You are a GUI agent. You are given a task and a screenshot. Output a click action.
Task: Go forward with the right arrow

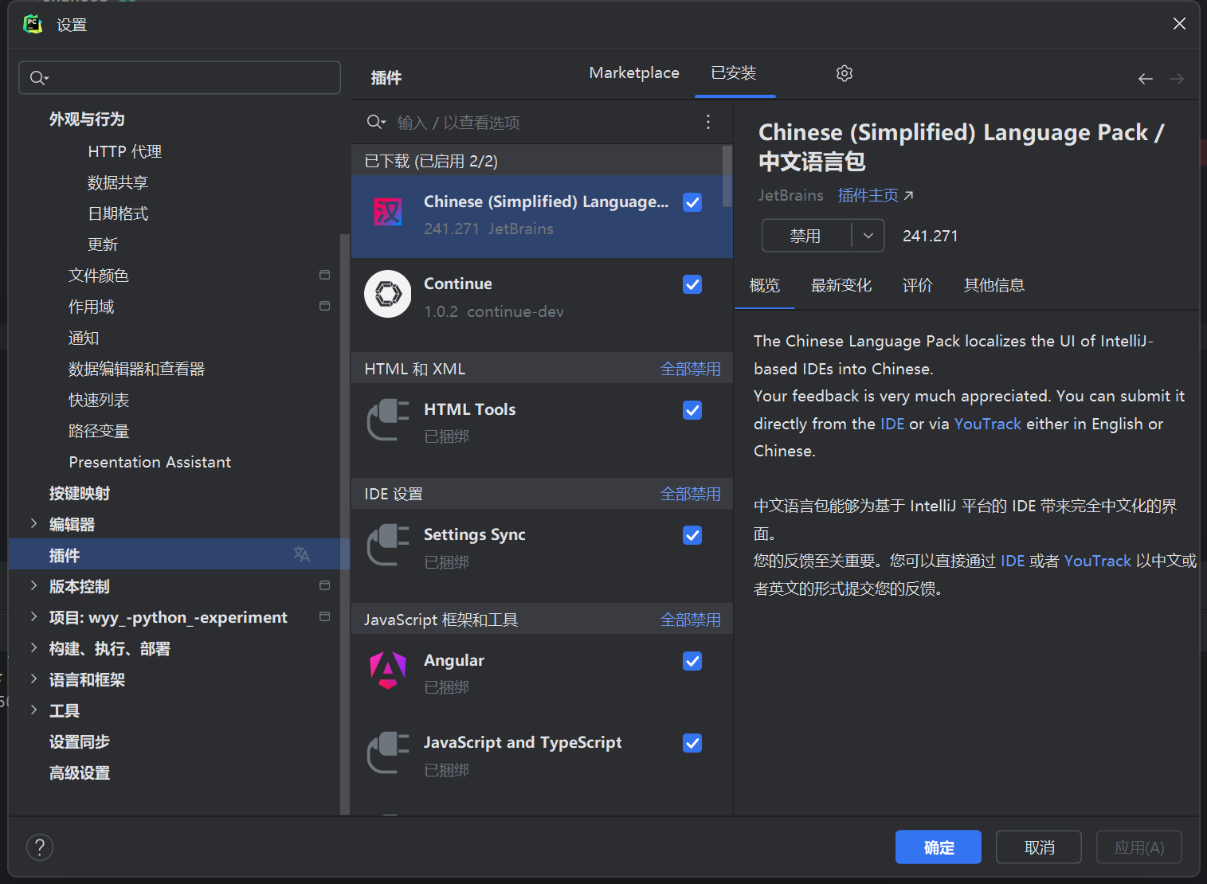(x=1177, y=79)
